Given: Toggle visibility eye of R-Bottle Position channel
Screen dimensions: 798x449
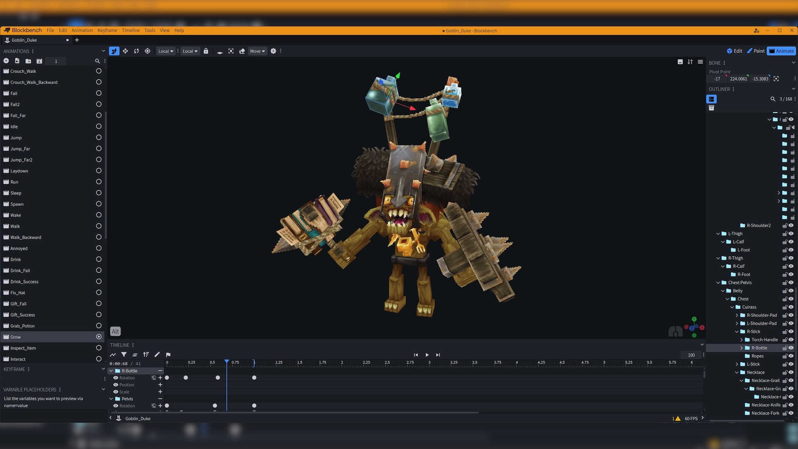Looking at the screenshot, I should click(116, 385).
